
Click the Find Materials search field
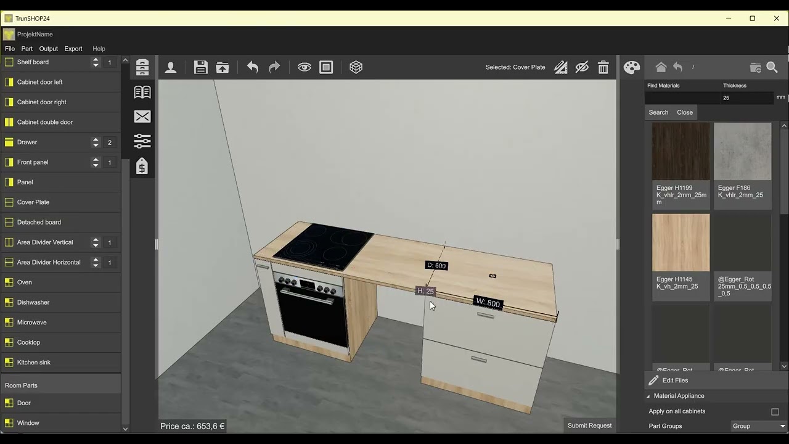(x=682, y=97)
